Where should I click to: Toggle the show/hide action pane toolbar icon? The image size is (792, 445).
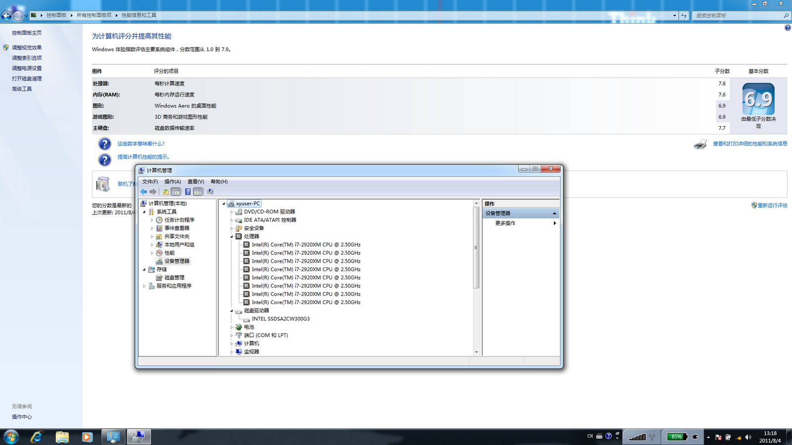pos(198,192)
